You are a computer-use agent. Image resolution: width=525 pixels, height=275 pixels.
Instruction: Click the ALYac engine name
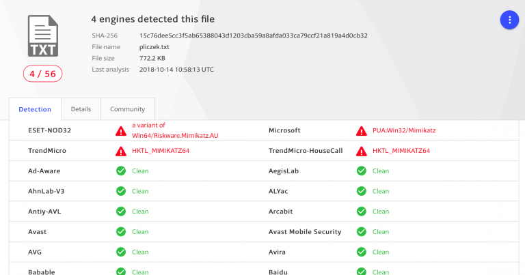click(x=278, y=191)
